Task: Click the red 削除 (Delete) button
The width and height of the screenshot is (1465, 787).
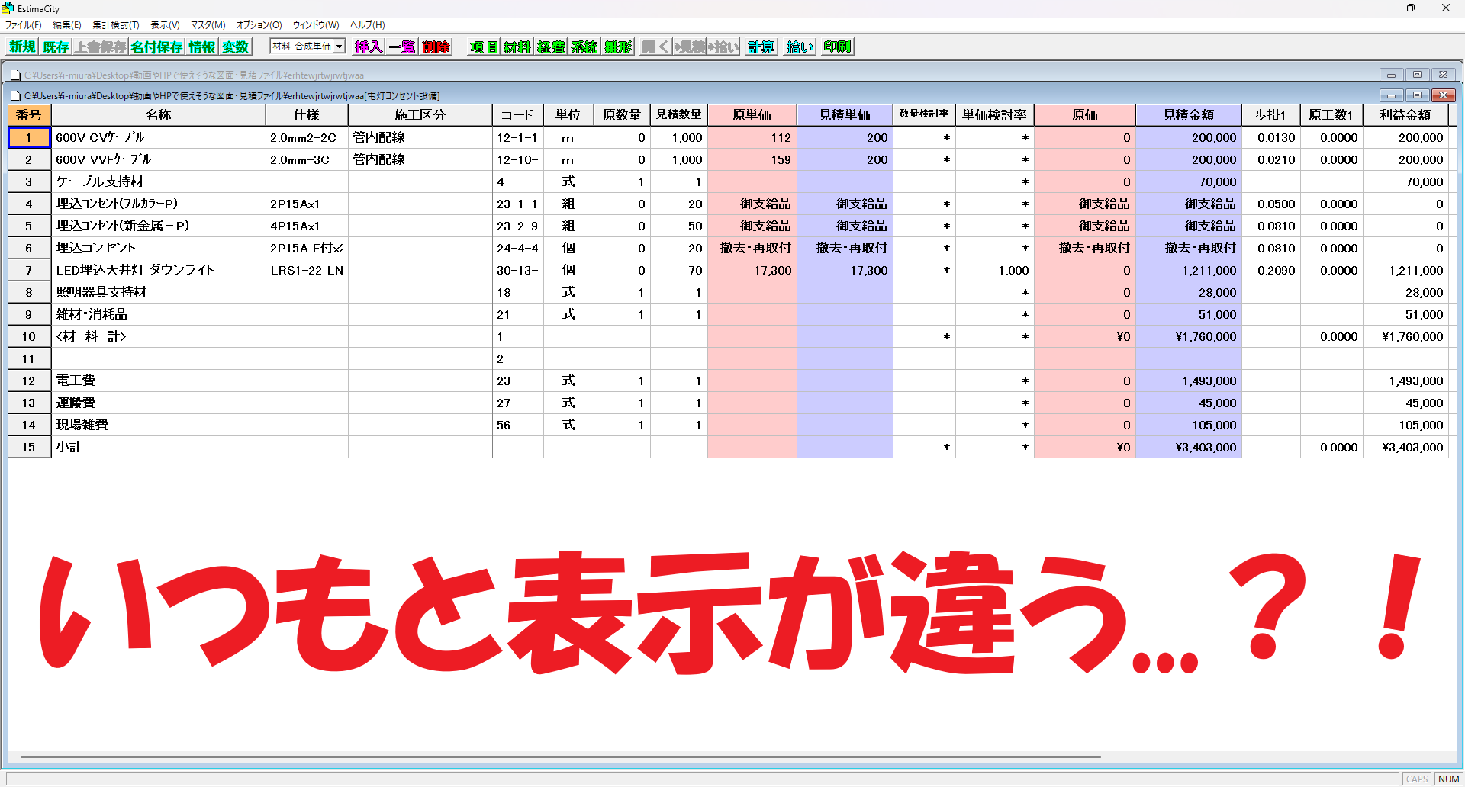Action: (436, 47)
